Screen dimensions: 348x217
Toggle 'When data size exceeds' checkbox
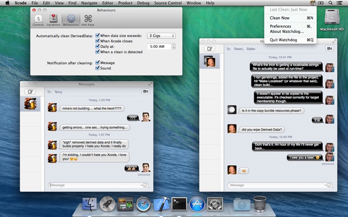(97, 36)
